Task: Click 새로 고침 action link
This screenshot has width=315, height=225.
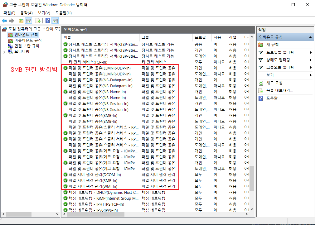Action: tap(274, 83)
